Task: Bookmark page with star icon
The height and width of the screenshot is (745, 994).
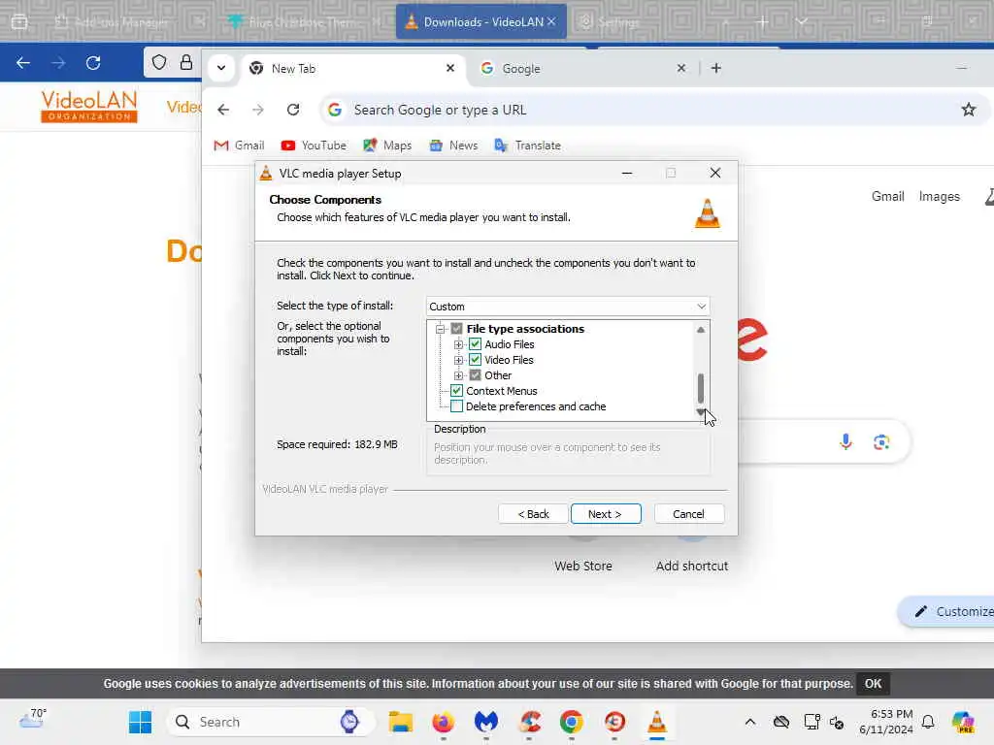Action: (x=969, y=110)
